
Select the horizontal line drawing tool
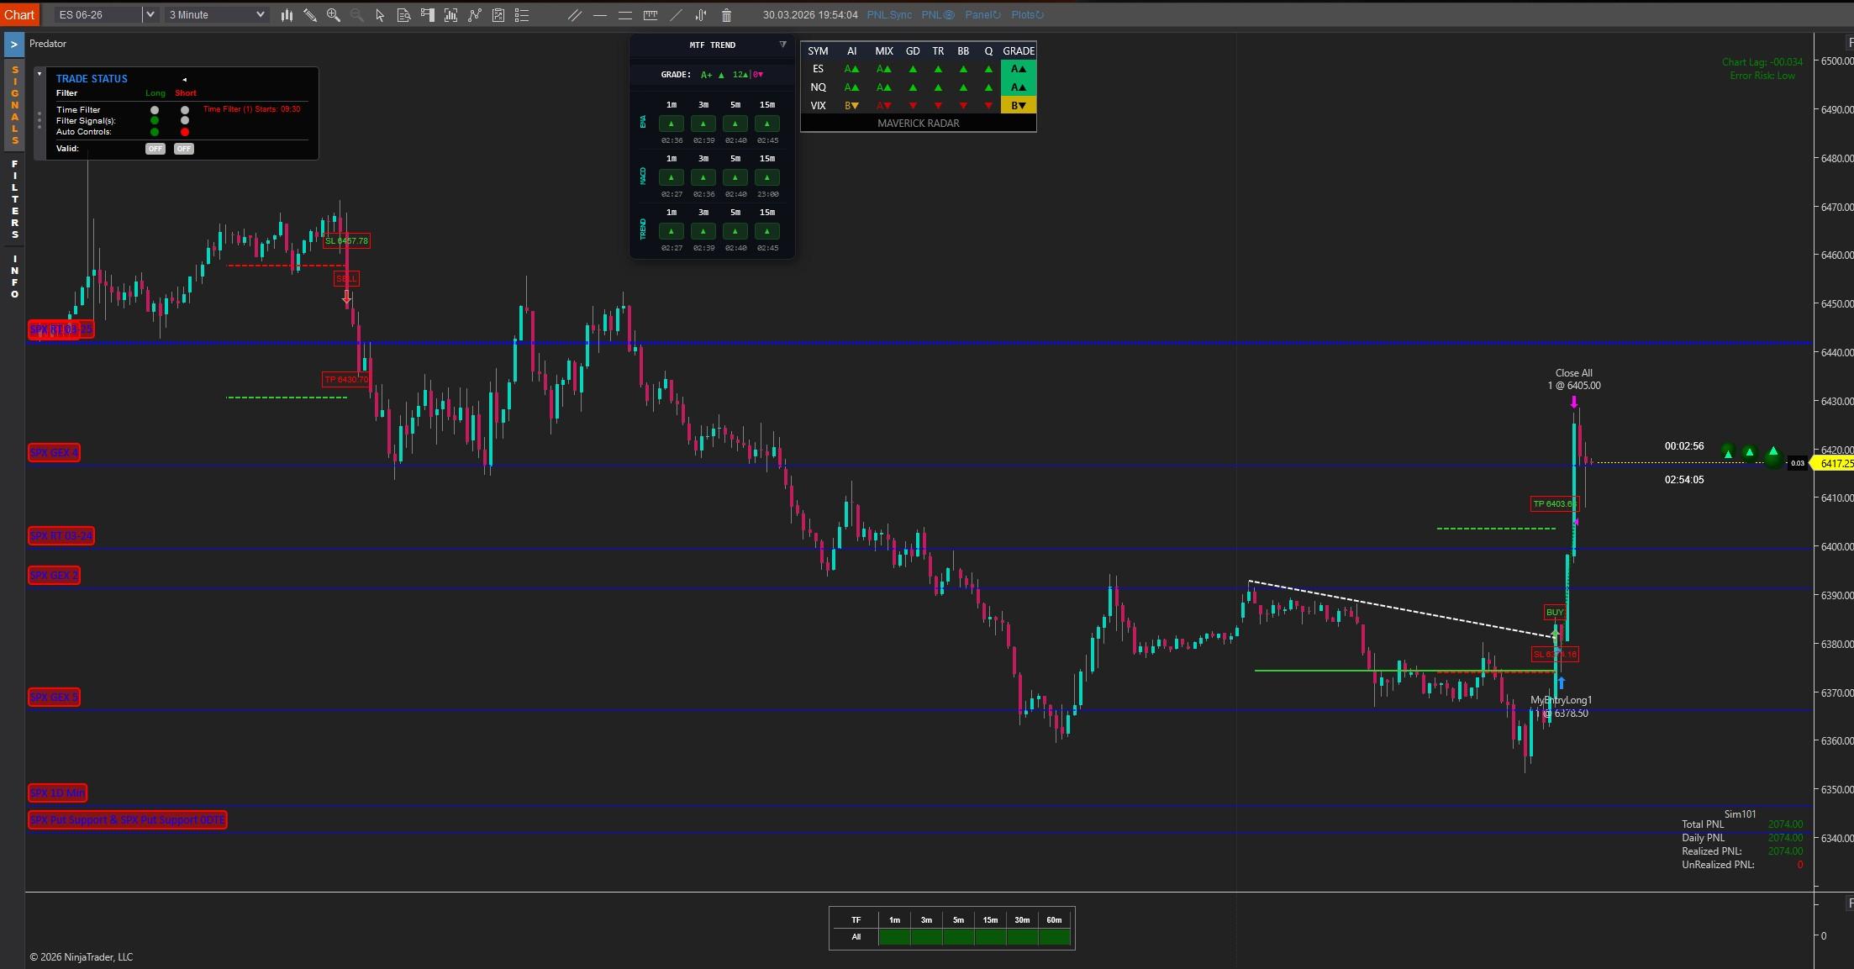[600, 15]
